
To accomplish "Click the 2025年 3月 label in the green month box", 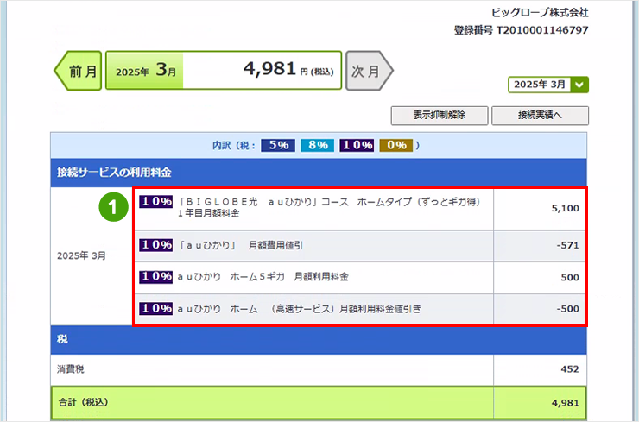I will click(x=145, y=71).
